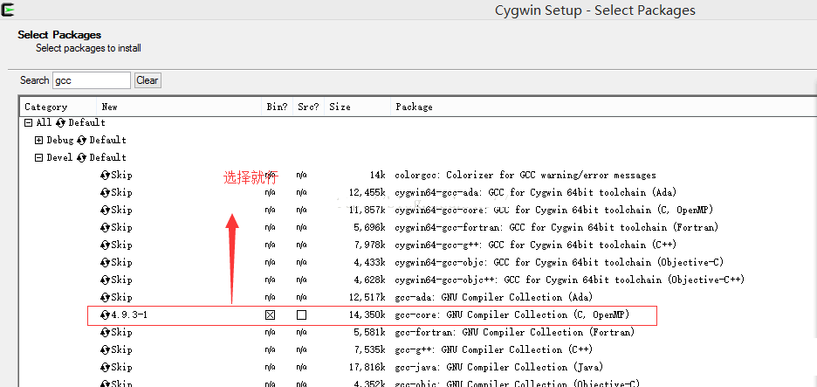Click the Src? column header
The image size is (817, 387).
308,107
